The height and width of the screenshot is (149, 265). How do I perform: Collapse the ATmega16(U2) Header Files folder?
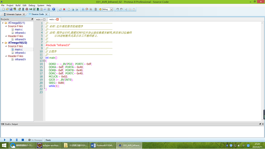[x=6, y=56]
